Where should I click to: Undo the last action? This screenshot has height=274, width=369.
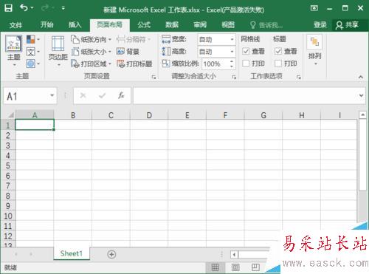tap(24, 8)
